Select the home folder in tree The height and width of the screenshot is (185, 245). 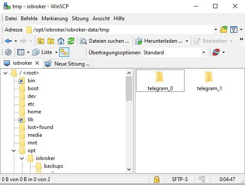(31, 112)
